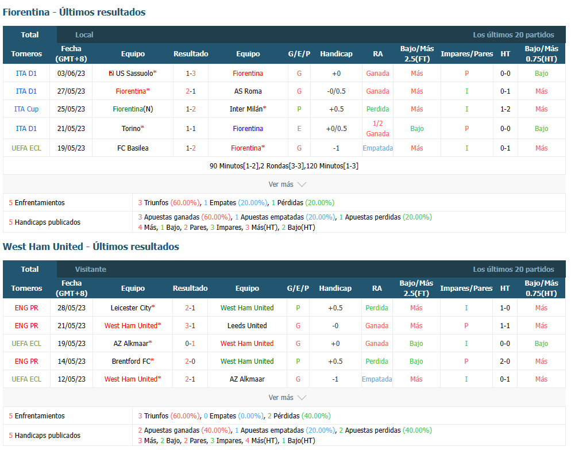Open ITA D1 league on 03/06/23 row
The image size is (571, 450).
pos(26,74)
